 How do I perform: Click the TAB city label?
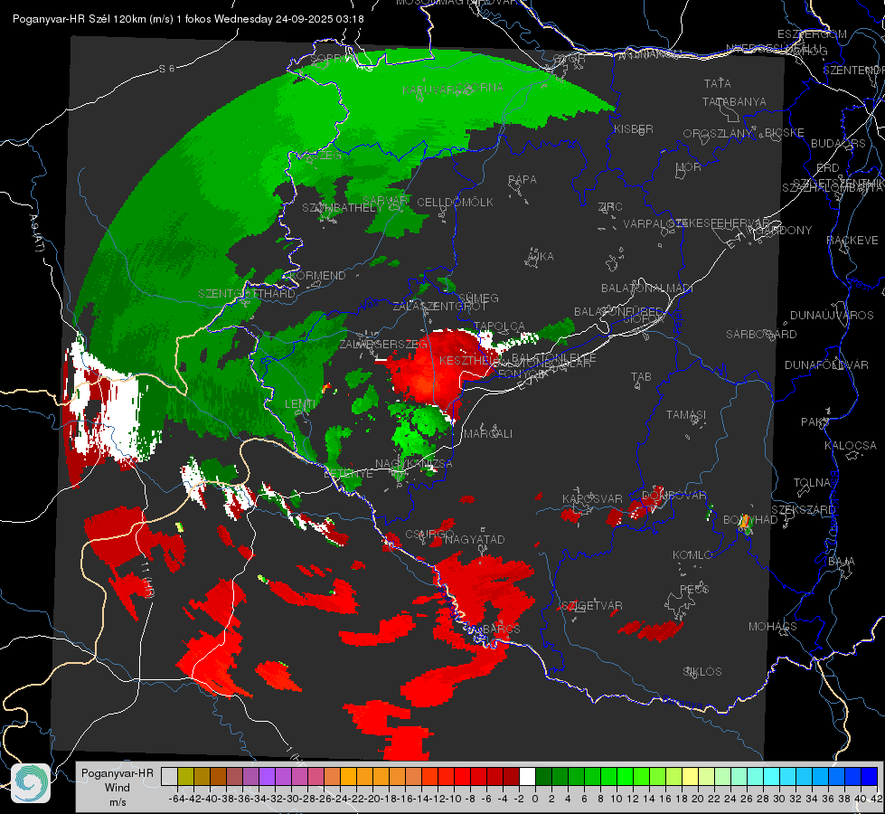641,377
